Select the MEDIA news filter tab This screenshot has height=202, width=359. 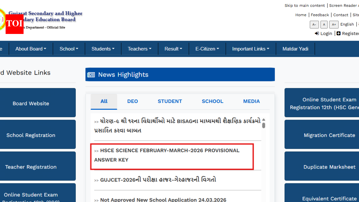[x=251, y=101]
